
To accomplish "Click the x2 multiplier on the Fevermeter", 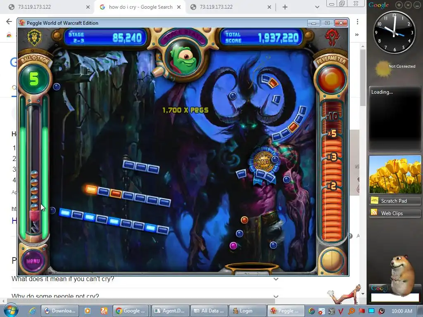I will (332, 186).
